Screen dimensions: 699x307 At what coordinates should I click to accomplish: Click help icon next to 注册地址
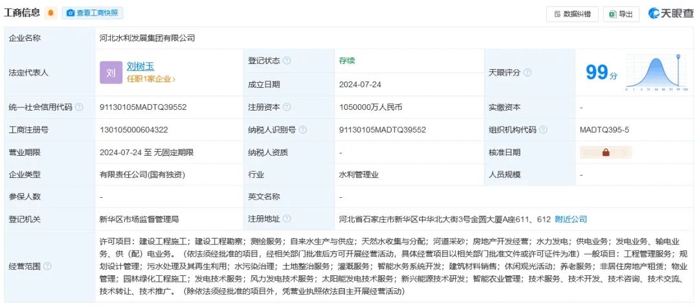(x=287, y=219)
